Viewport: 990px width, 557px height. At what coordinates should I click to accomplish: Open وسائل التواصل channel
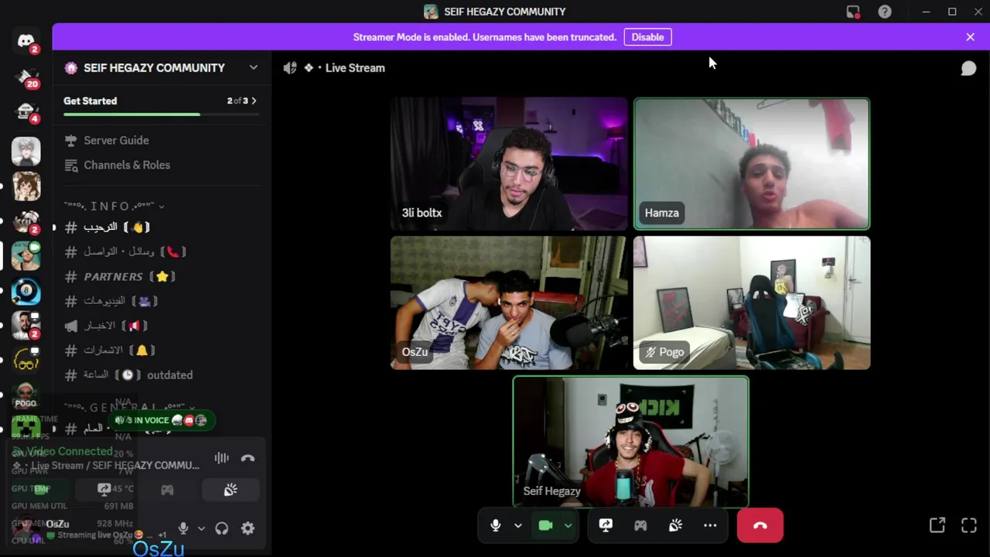tap(161, 251)
